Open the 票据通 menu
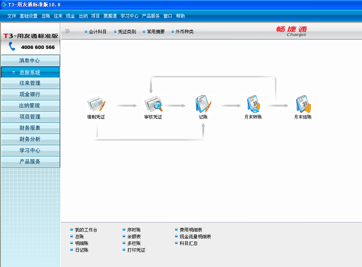The height and width of the screenshot is (267, 362). pos(110,16)
